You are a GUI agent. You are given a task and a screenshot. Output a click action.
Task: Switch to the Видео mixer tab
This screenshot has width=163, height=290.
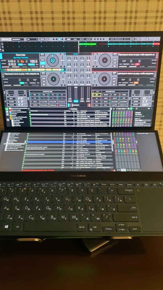pyautogui.click(x=75, y=39)
